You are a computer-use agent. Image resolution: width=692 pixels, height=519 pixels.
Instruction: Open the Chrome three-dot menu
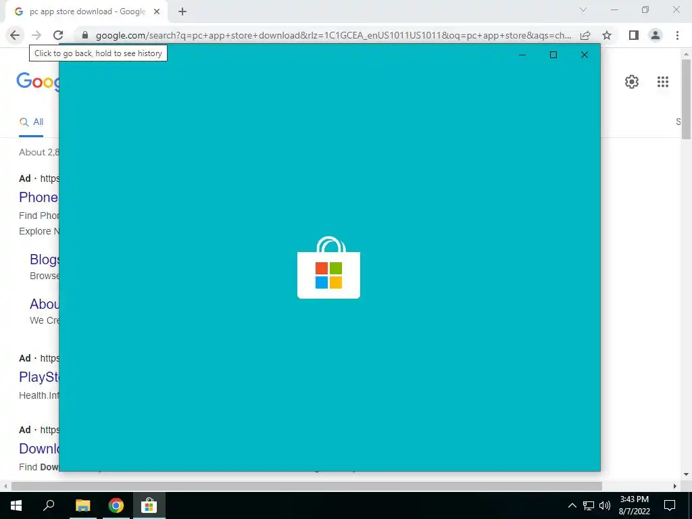[677, 35]
